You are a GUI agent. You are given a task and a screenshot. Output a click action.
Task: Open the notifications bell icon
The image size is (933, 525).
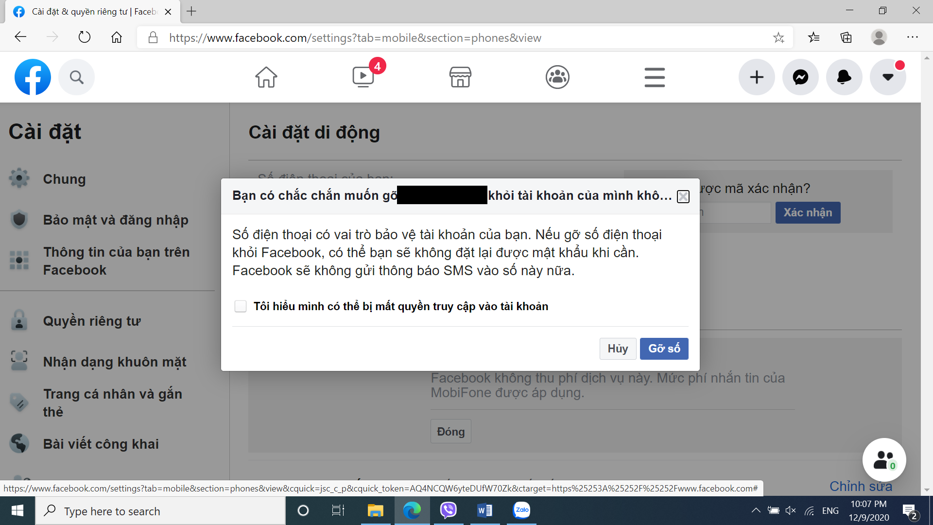point(844,77)
